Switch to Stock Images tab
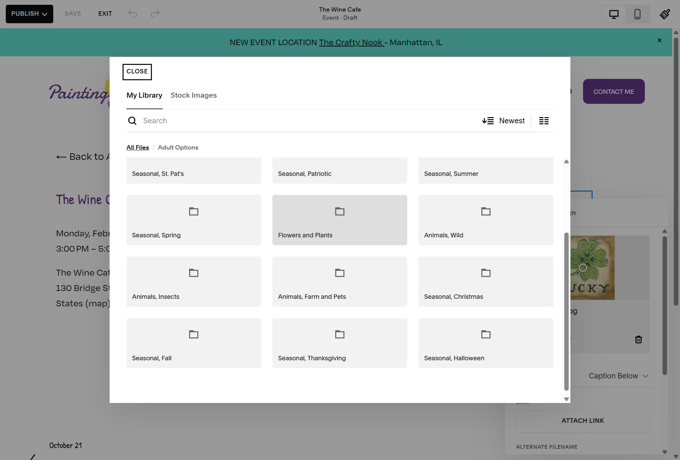Image resolution: width=680 pixels, height=460 pixels. [x=194, y=95]
